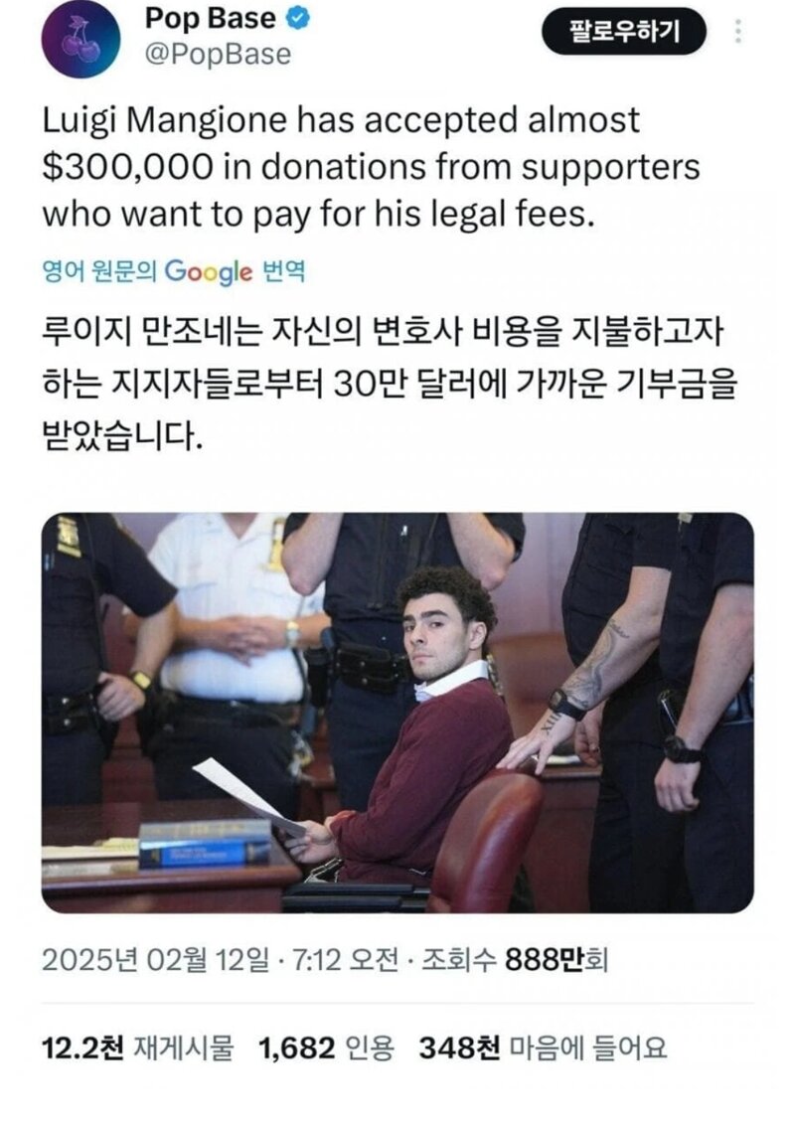795x1126 pixels.
Task: Open the Pop Base cherry profile avatar
Action: [x=81, y=38]
